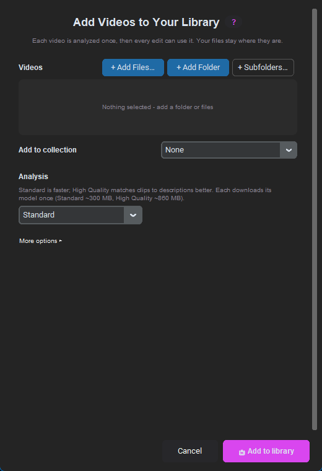322x471 pixels.
Task: Open the purple question mark help icon
Action: click(x=233, y=22)
